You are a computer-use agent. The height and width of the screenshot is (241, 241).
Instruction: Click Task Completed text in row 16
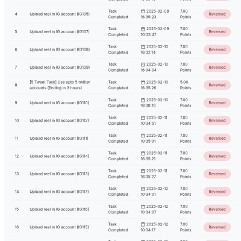click(118, 227)
